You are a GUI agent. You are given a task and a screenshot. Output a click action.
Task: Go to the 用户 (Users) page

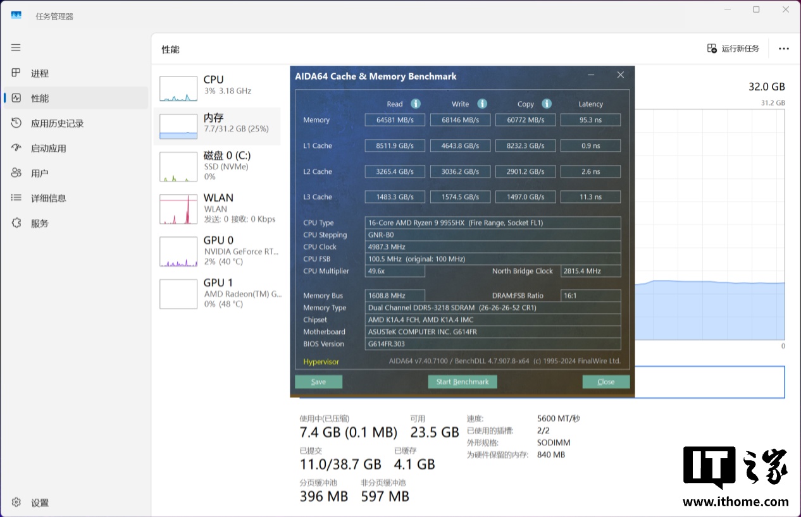[39, 173]
